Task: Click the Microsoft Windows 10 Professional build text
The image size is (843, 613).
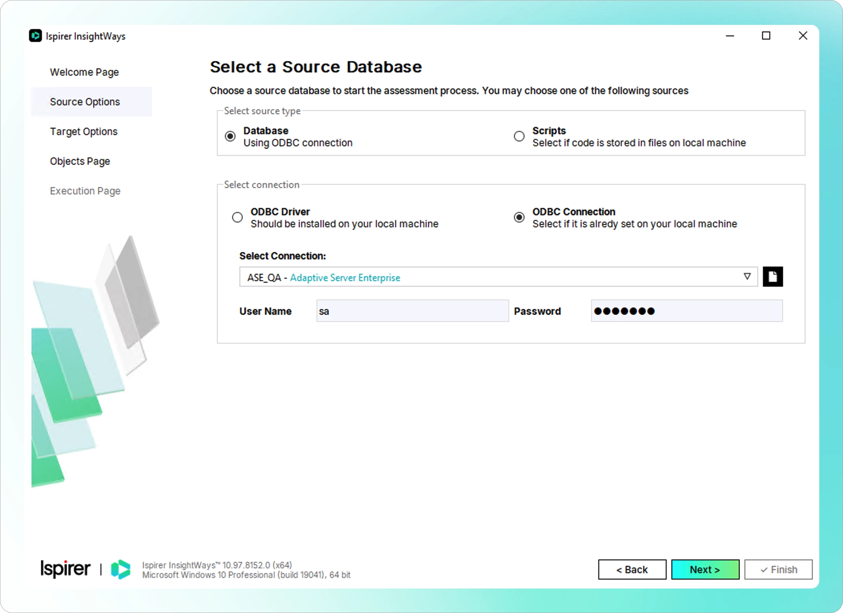Action: [246, 575]
